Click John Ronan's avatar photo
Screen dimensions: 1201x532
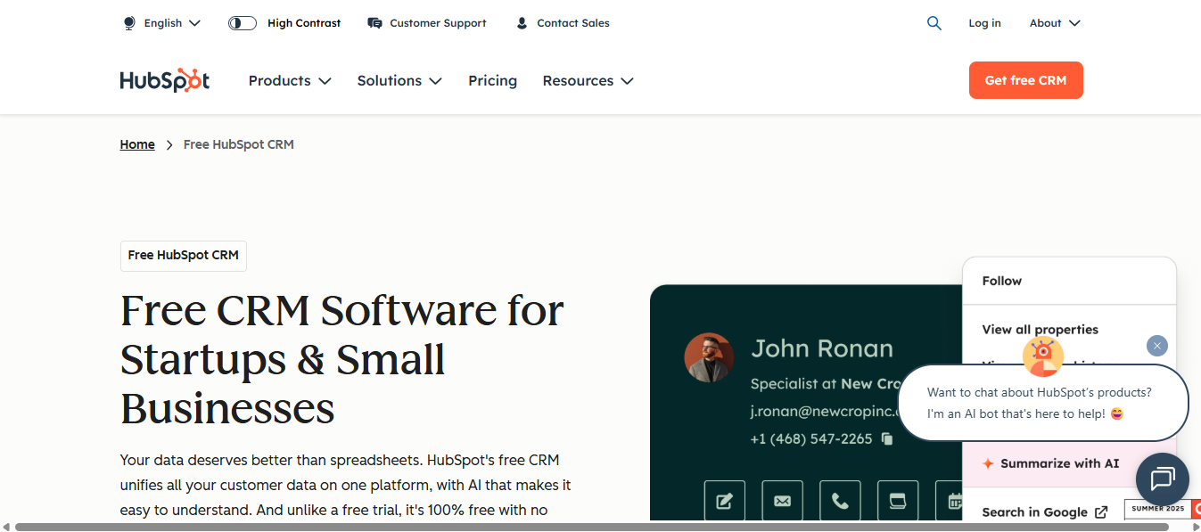pos(709,357)
